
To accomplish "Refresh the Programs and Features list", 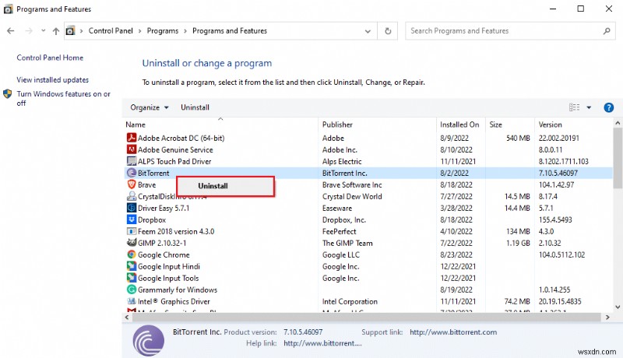I will 388,31.
